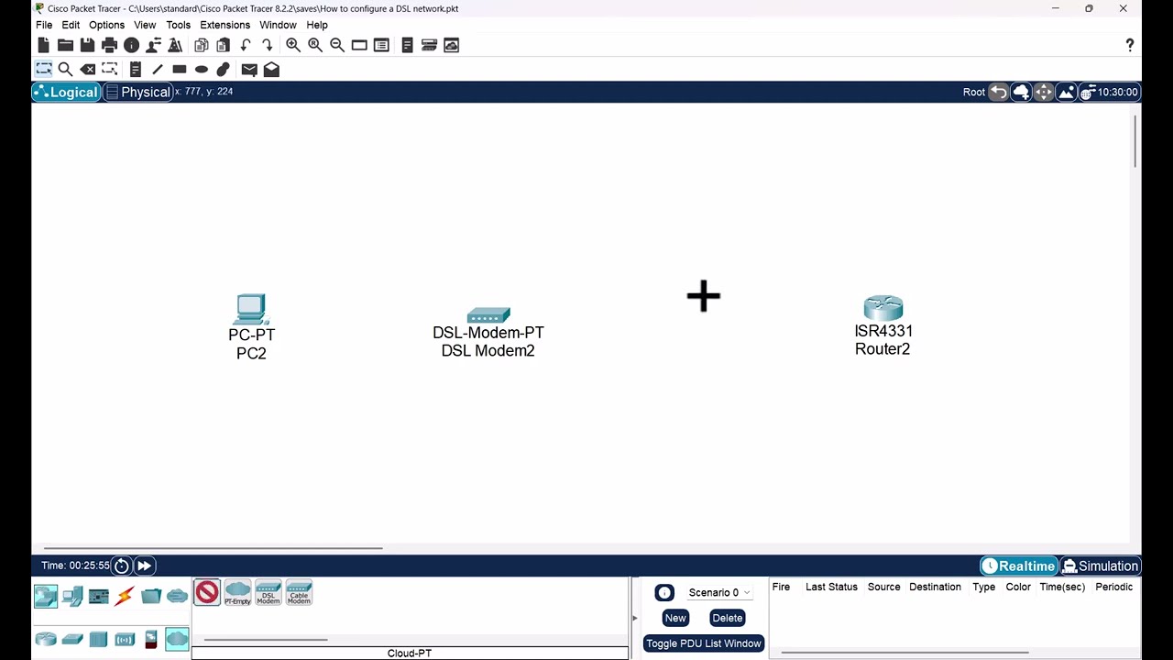Zoom out of the workspace
This screenshot has height=660, width=1173.
click(x=337, y=45)
